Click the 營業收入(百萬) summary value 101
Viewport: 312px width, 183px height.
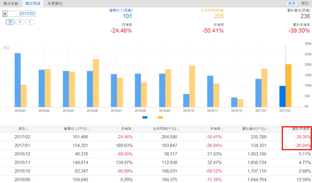coord(127,16)
